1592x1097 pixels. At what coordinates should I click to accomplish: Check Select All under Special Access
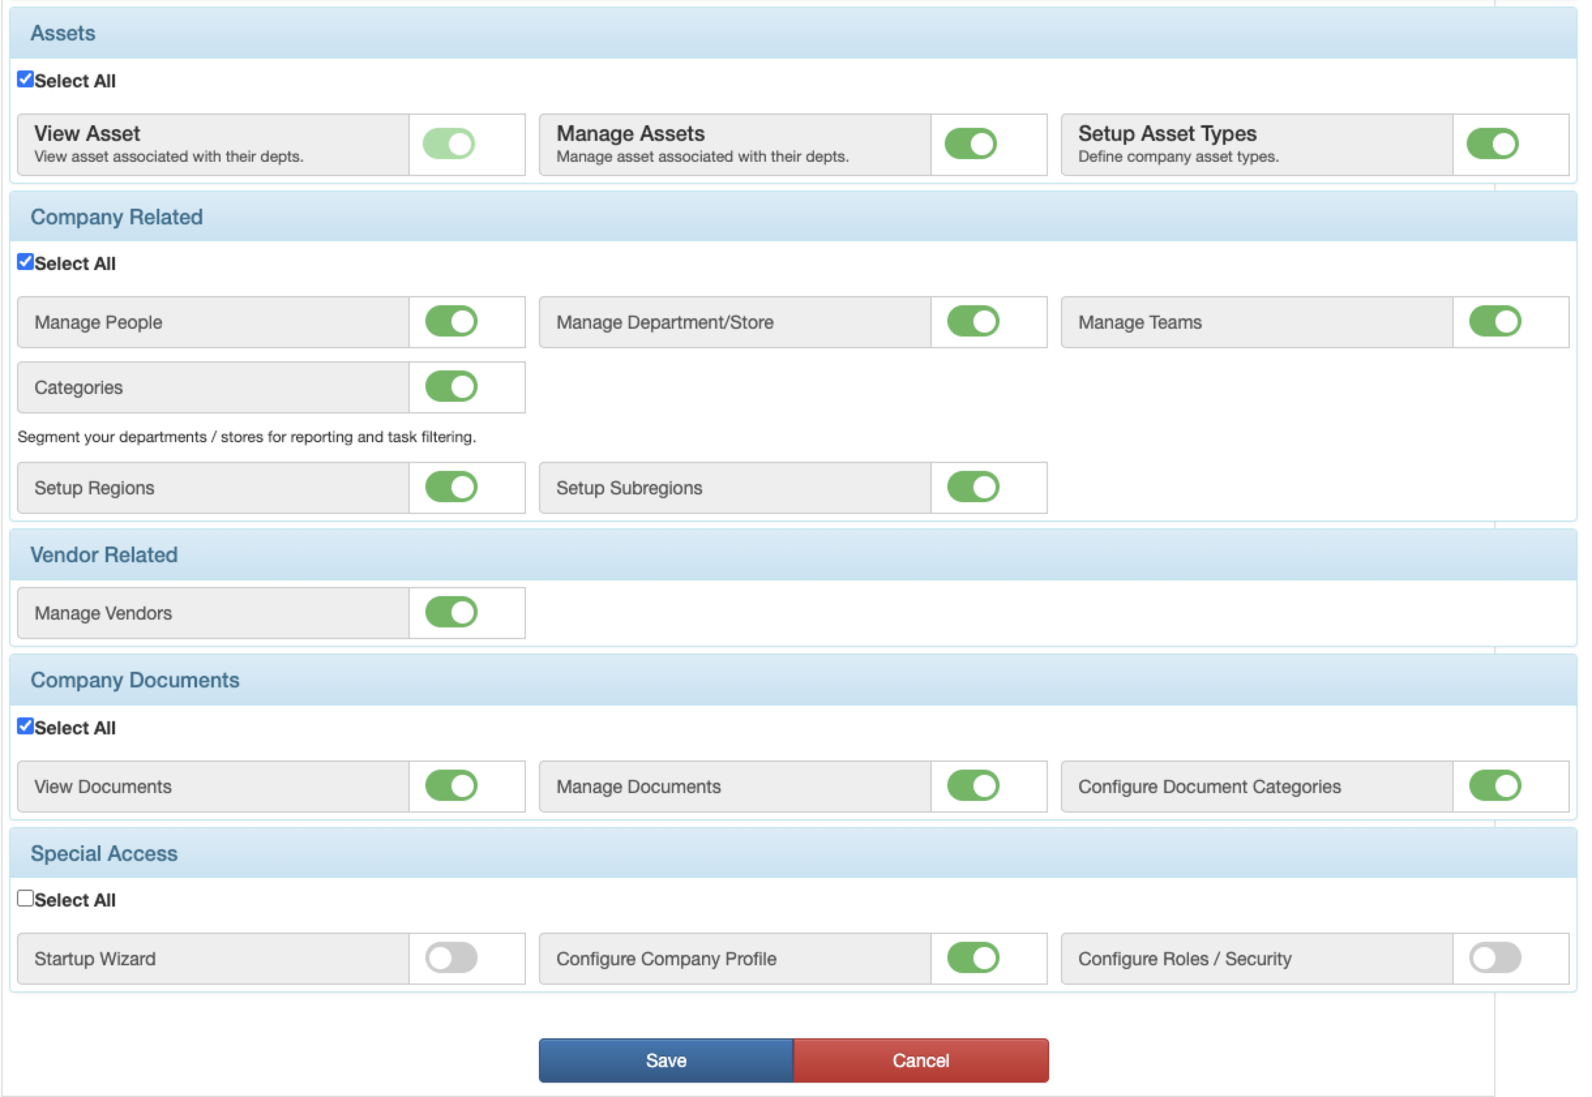click(x=25, y=898)
